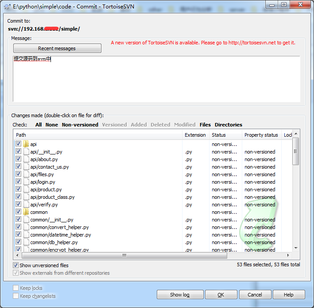Click the vertical scrollbar thumb of the file list

[x=296, y=151]
